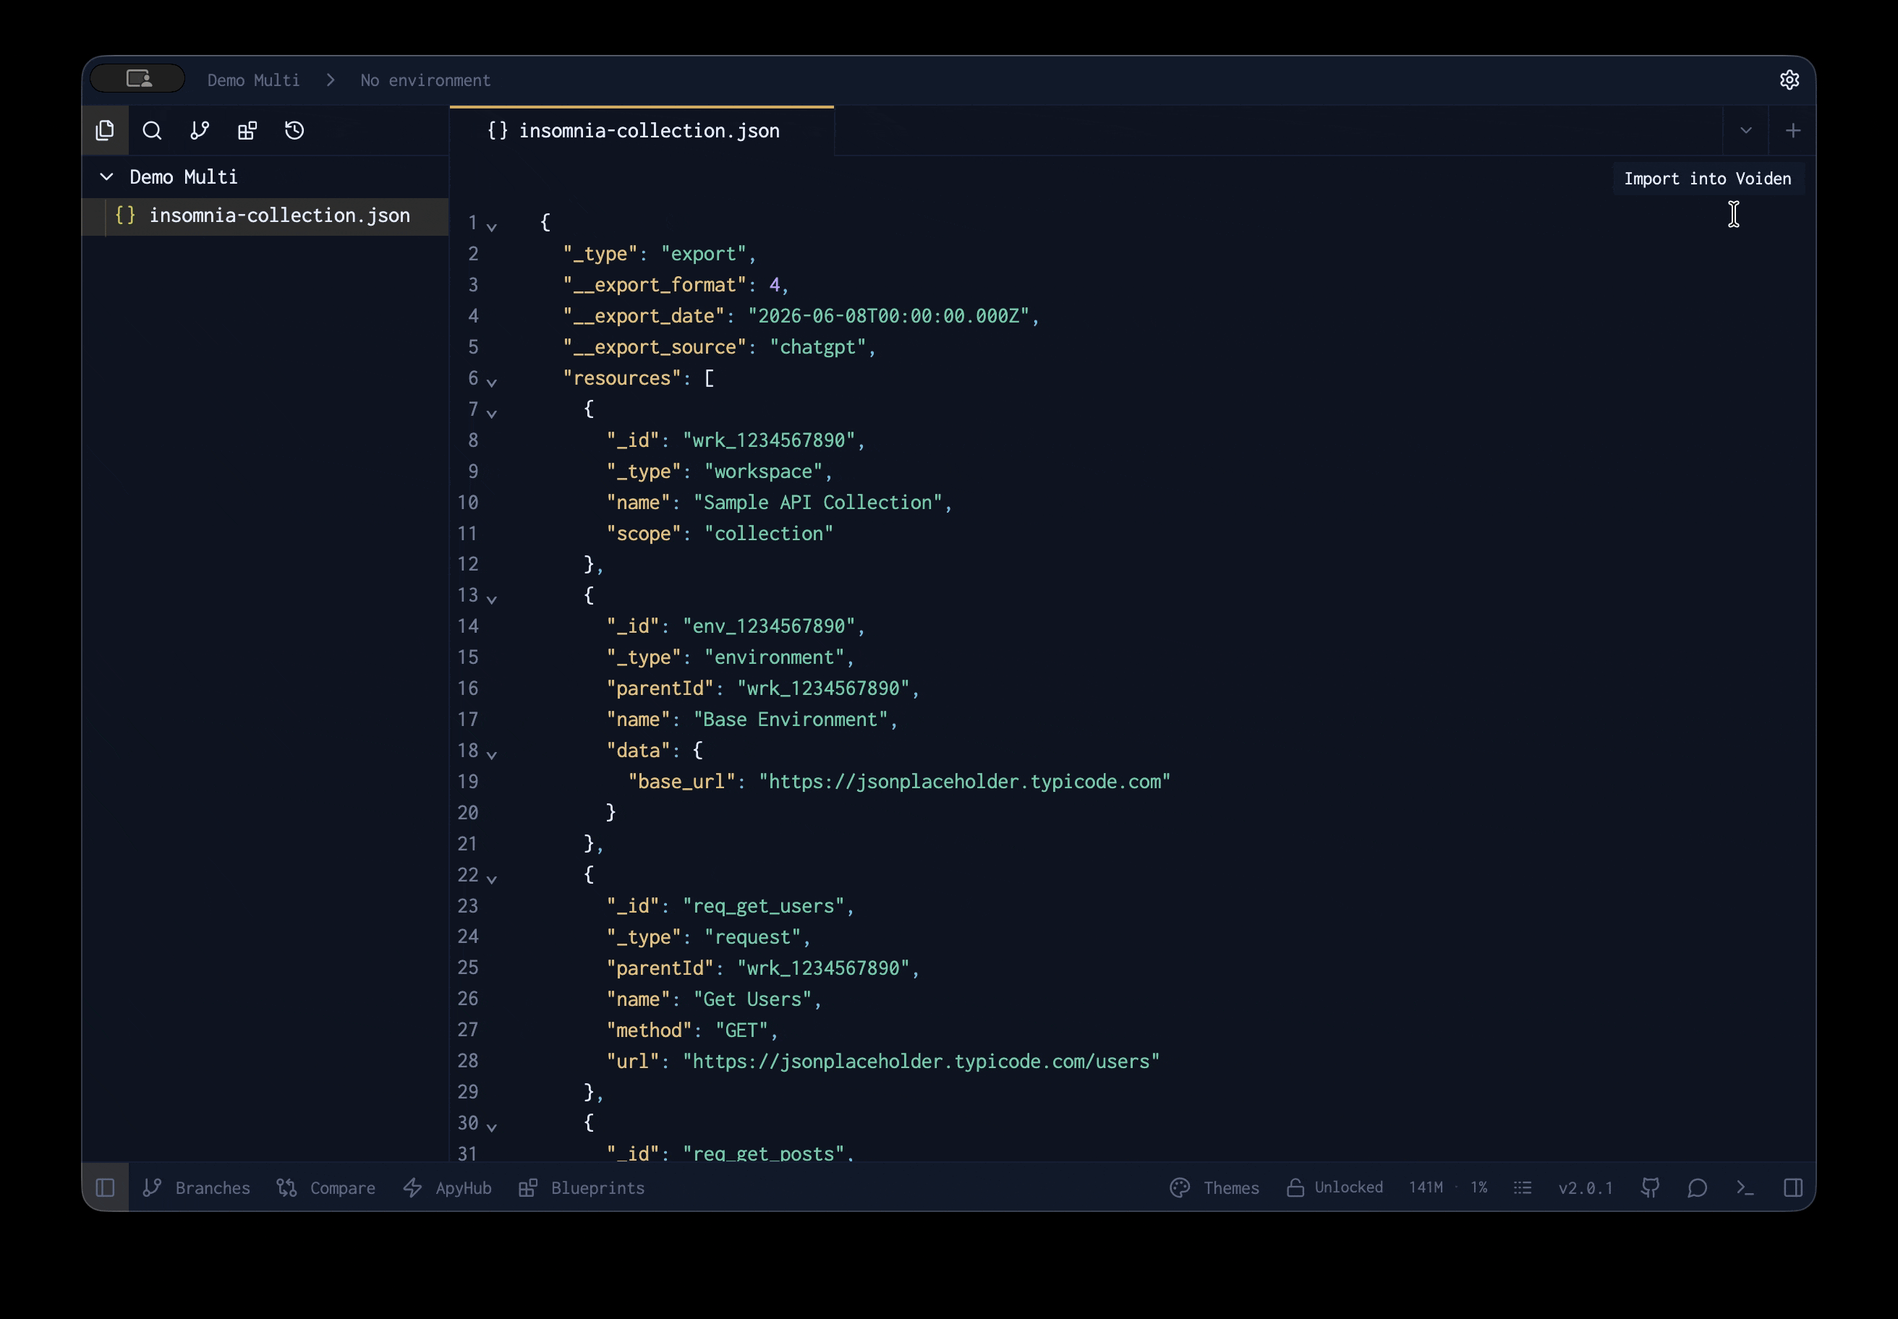The width and height of the screenshot is (1898, 1319).
Task: Switch to insomnia-collection.json tab
Action: 642,131
